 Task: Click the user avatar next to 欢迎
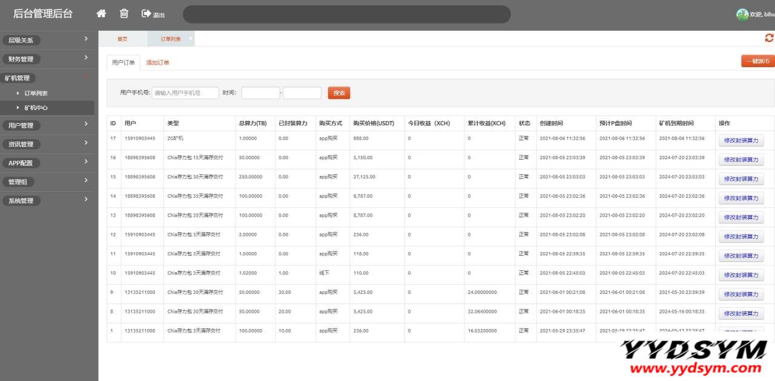(x=742, y=15)
